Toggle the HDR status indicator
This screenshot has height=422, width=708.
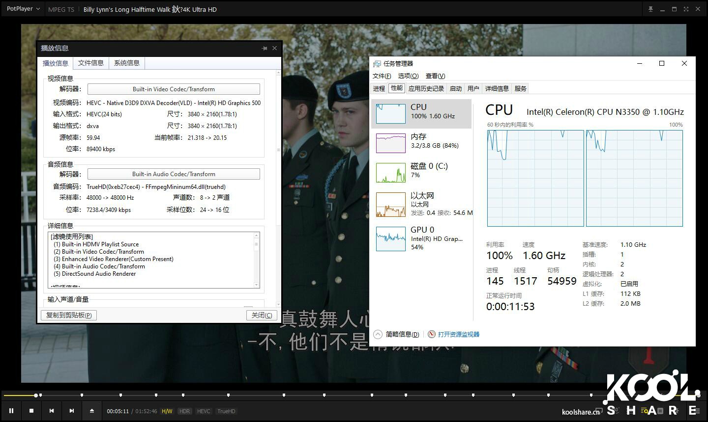pos(184,411)
